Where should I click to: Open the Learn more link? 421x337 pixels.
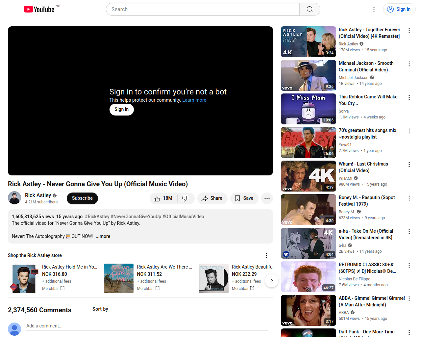pos(194,100)
